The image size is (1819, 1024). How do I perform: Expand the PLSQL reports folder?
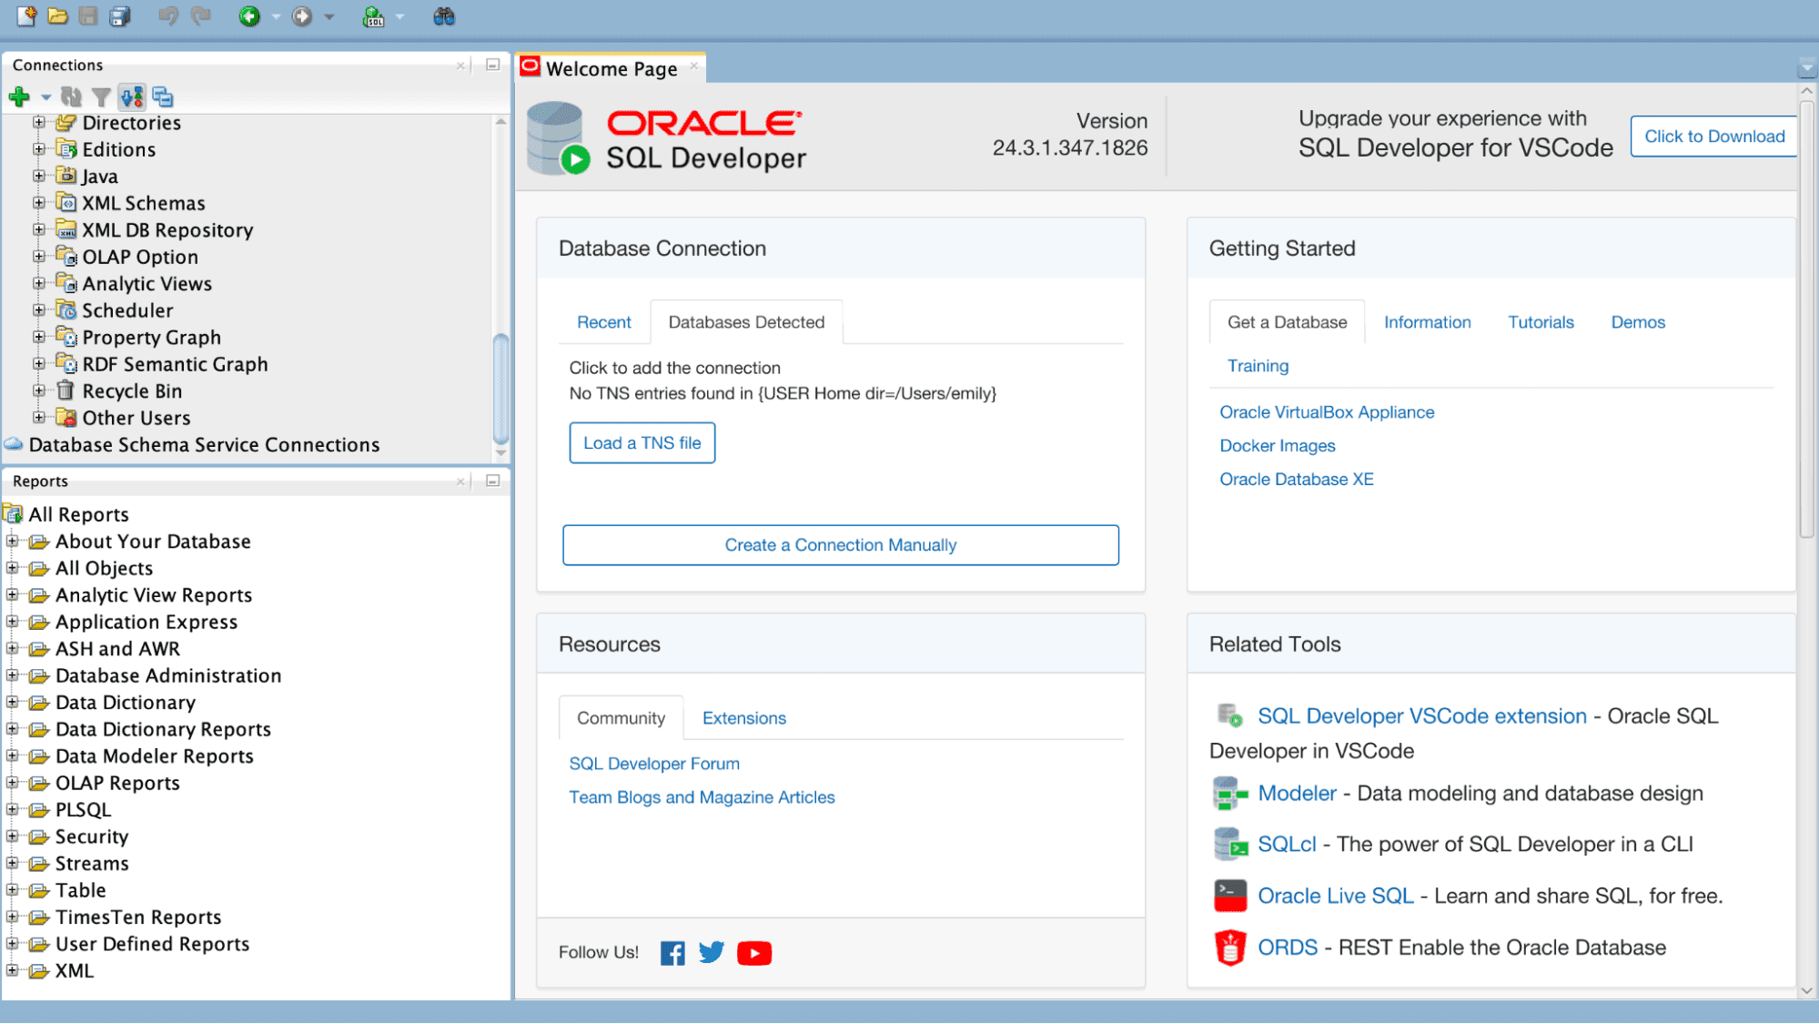(13, 810)
